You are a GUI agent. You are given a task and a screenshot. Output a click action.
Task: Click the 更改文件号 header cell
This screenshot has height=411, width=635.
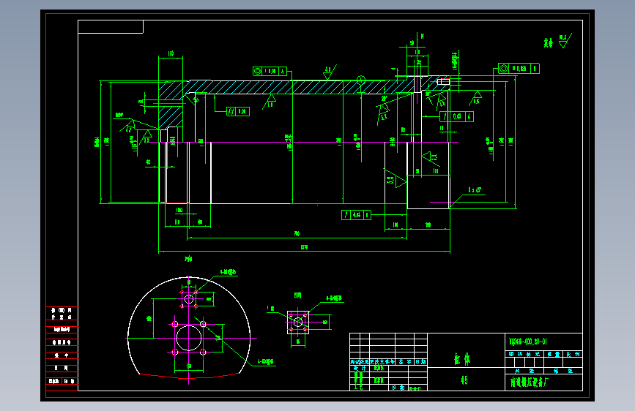tap(382, 362)
